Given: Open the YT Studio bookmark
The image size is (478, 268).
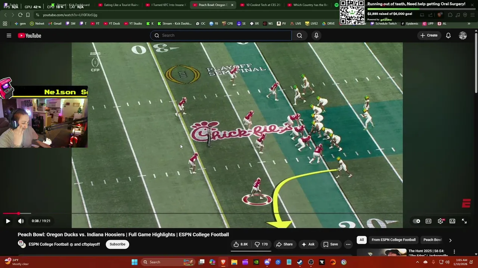Looking at the screenshot, I should tap(133, 23).
